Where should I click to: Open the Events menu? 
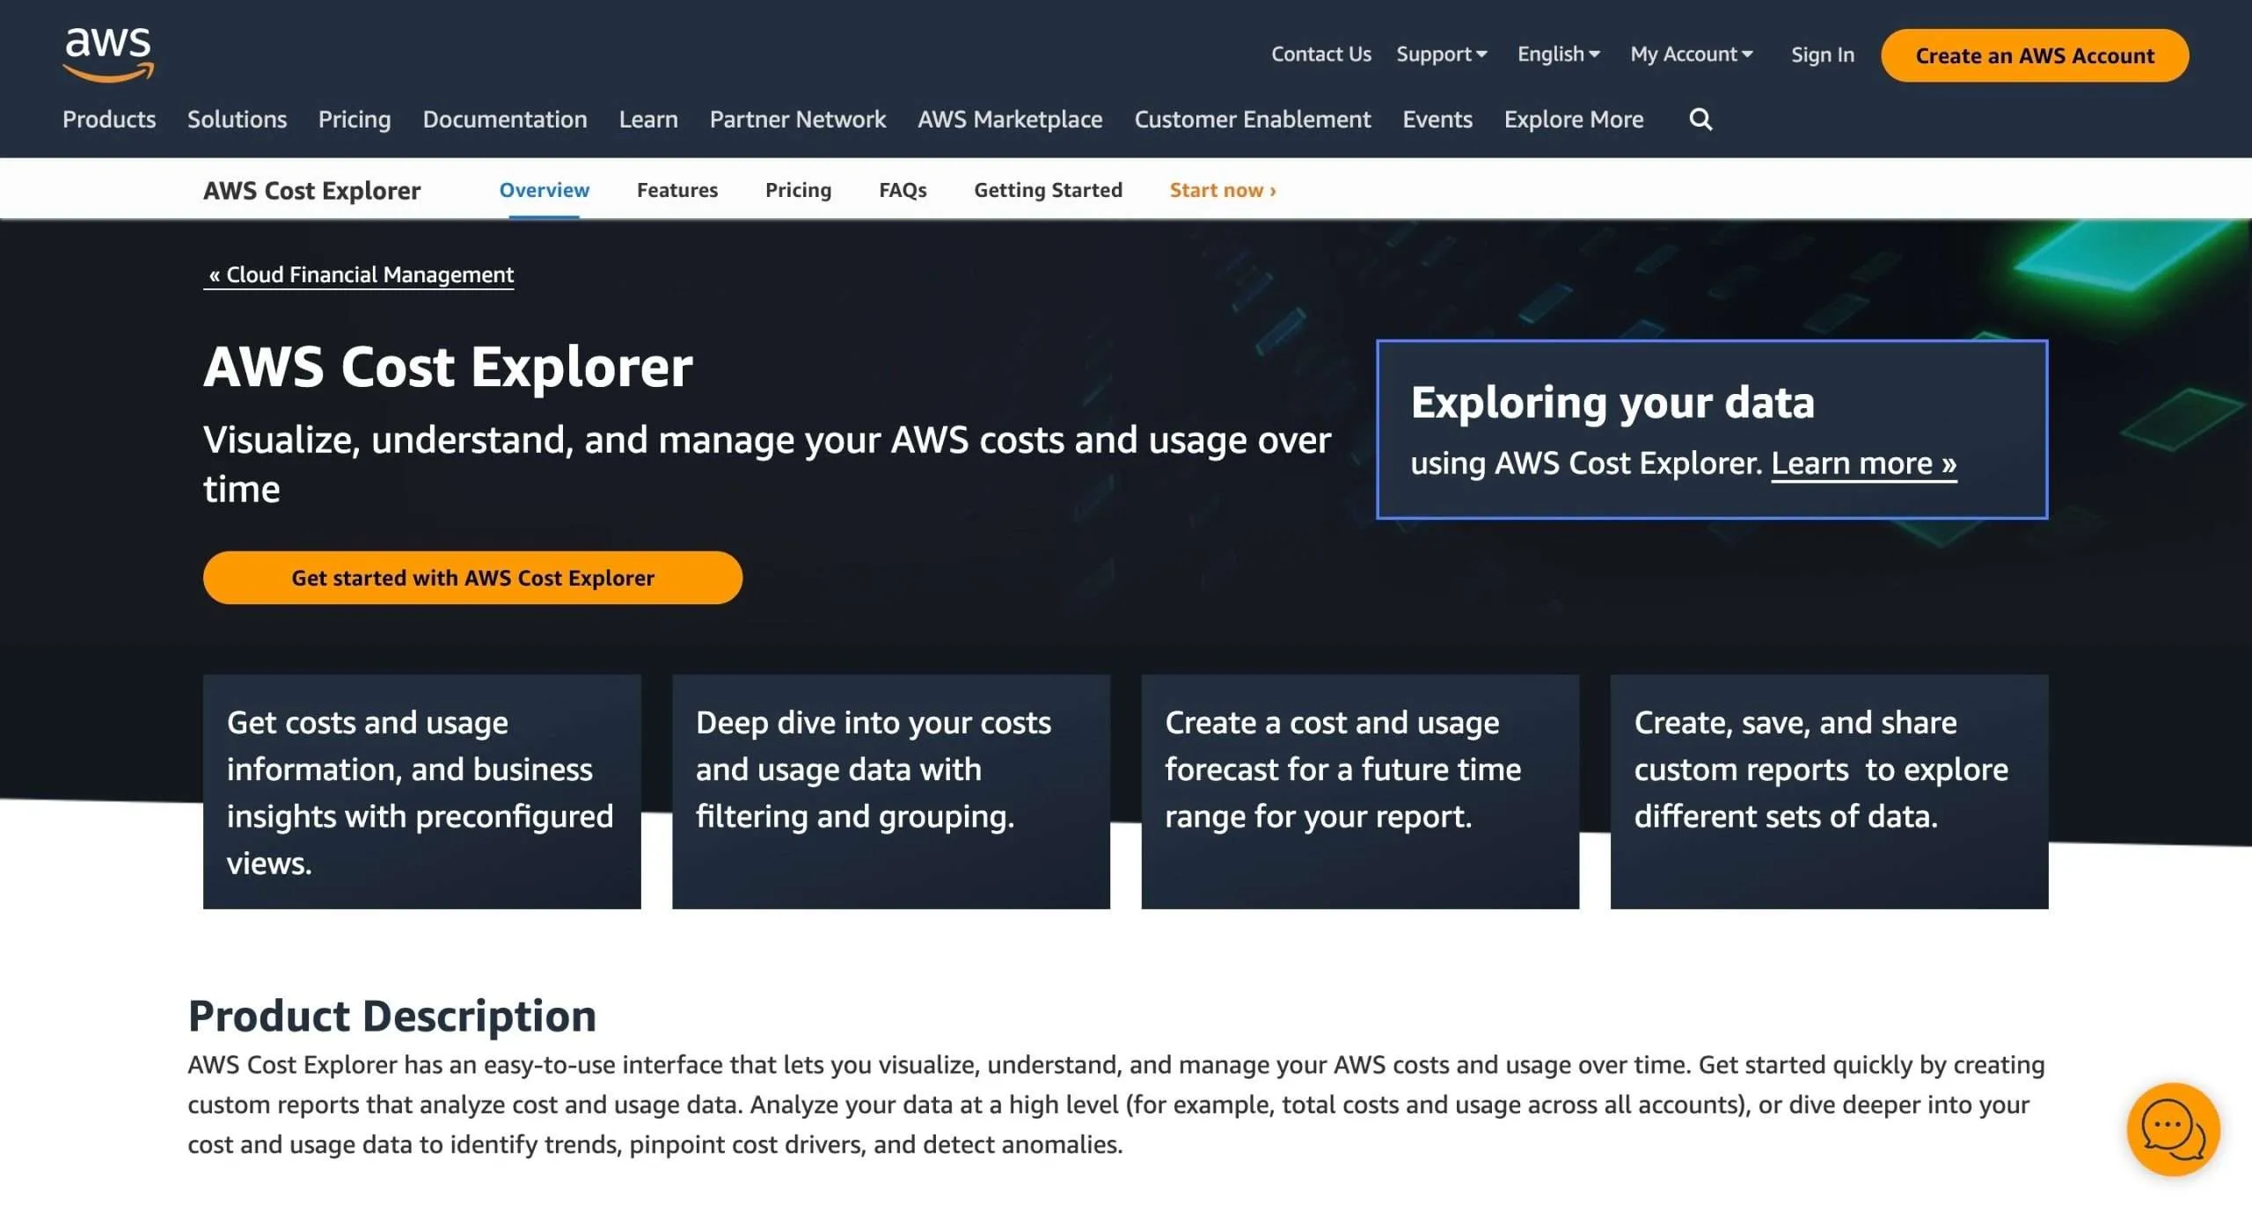point(1437,120)
